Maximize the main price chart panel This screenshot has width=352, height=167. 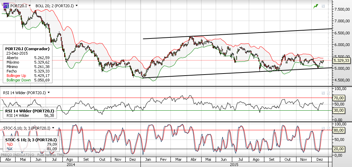click(x=323, y=6)
